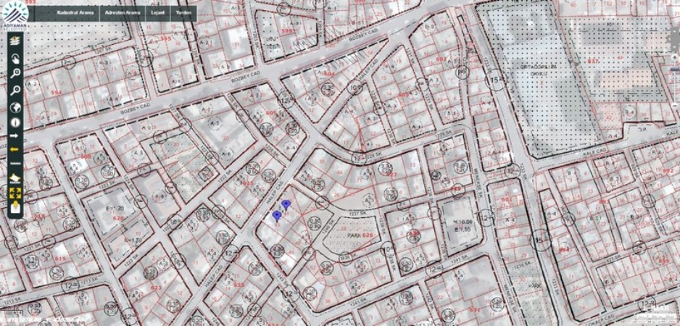The width and height of the screenshot is (680, 326).
Task: Go to next view right arrow
Action: (14, 135)
